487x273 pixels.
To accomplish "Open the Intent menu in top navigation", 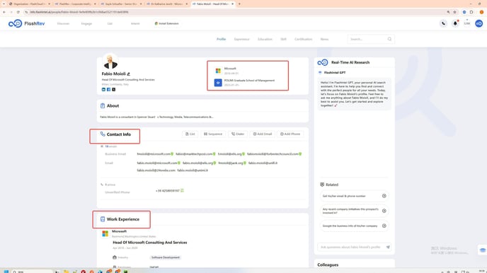I will [135, 23].
